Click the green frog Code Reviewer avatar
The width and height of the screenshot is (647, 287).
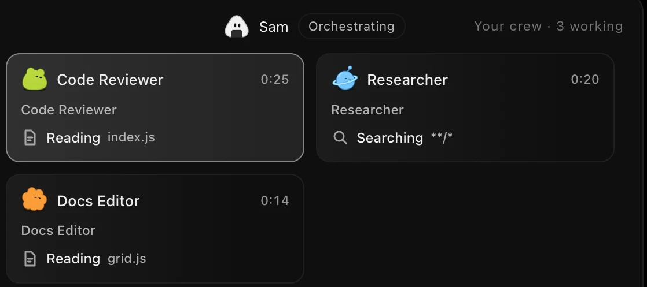34,79
